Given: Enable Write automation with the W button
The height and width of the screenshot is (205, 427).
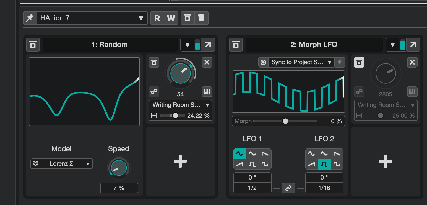Looking at the screenshot, I should coord(171,18).
